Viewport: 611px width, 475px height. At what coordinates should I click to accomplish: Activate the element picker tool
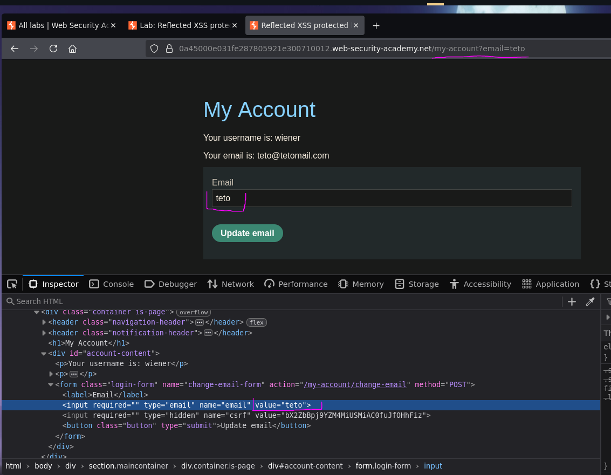tap(12, 284)
